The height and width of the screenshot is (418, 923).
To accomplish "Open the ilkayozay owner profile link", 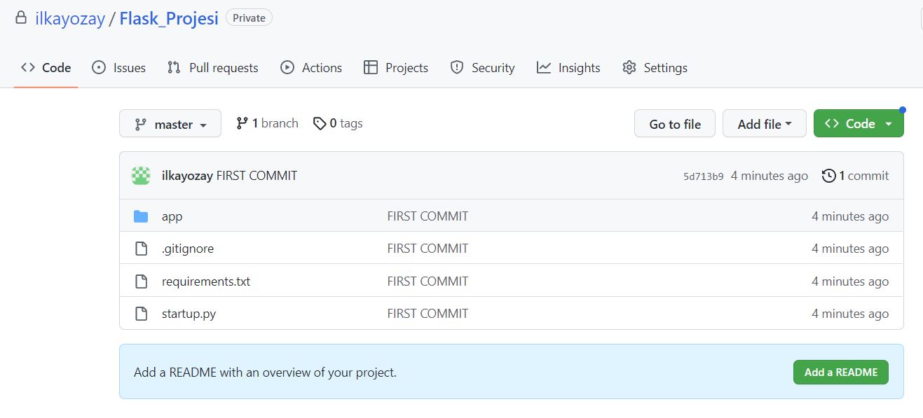I will pos(69,18).
